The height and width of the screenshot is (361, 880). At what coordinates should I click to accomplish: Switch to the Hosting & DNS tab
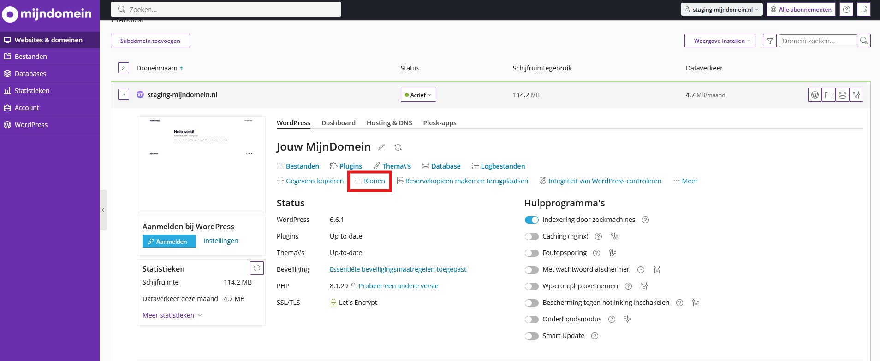point(389,123)
